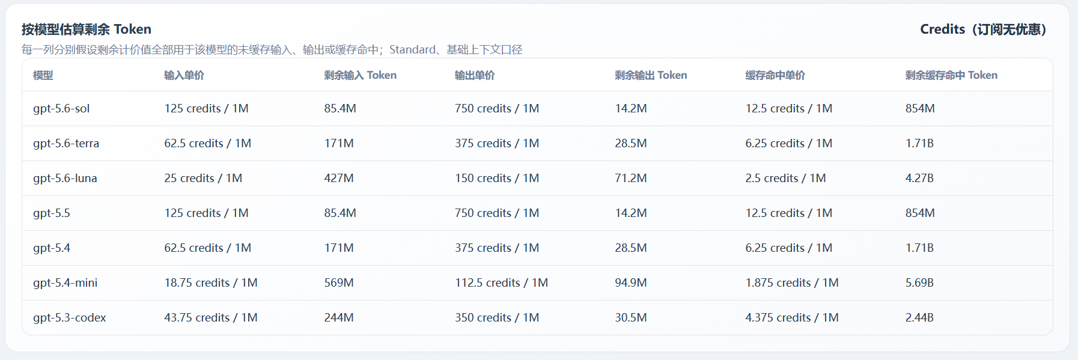
Task: Click 854M cached tokens in gpt-5.5 row
Action: click(920, 213)
